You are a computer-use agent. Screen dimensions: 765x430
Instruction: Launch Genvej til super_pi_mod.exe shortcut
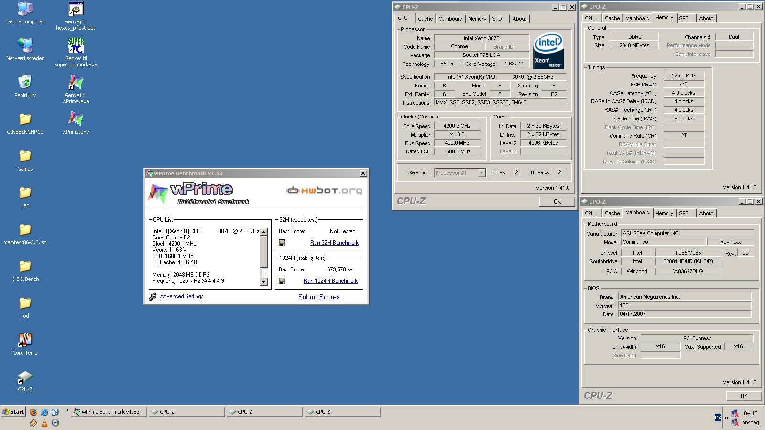coord(76,53)
